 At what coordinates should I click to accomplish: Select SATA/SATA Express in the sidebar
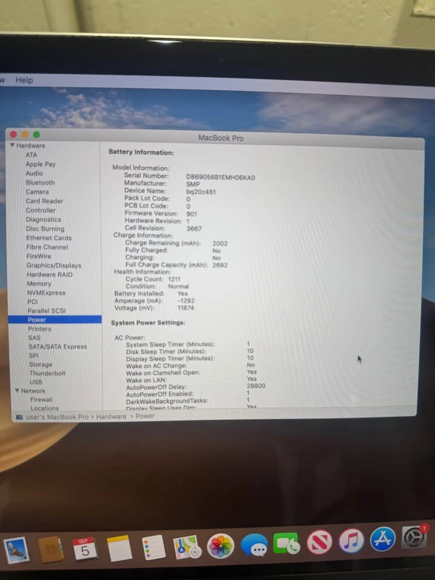click(58, 346)
